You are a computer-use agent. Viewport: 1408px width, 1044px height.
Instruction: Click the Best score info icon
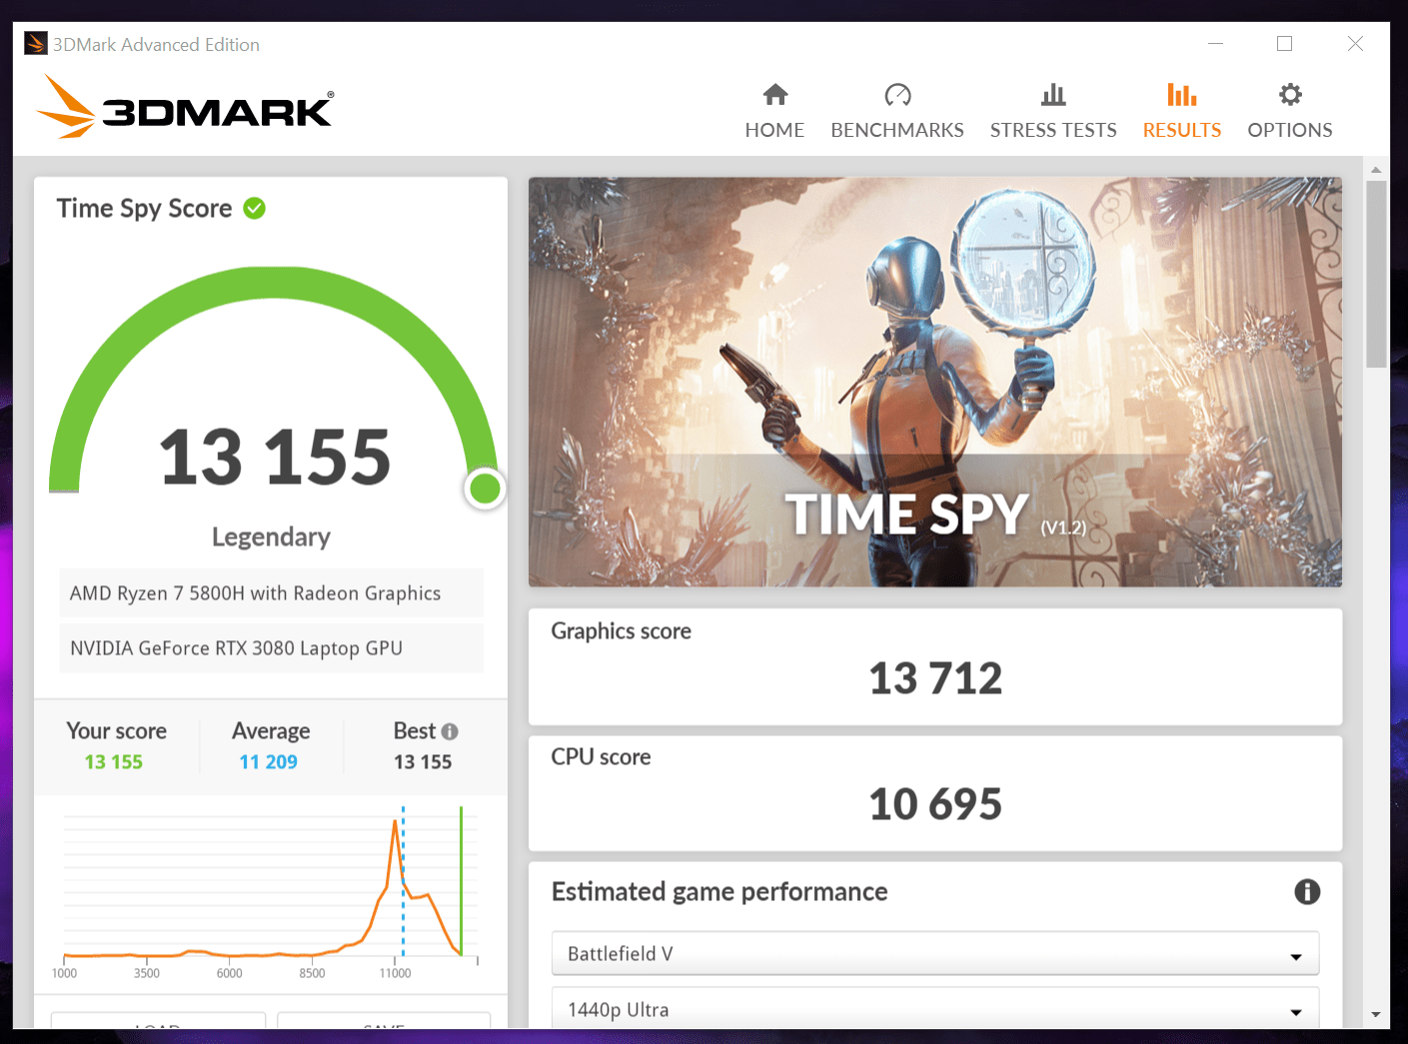pos(451,731)
